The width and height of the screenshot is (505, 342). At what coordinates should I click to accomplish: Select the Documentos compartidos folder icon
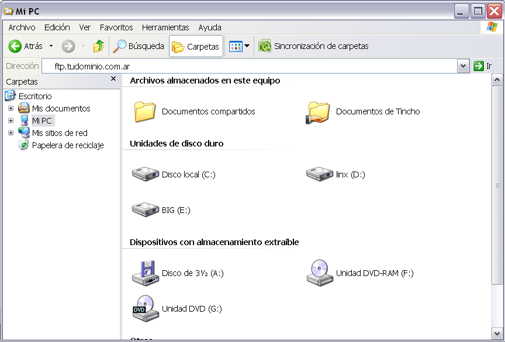tap(145, 111)
